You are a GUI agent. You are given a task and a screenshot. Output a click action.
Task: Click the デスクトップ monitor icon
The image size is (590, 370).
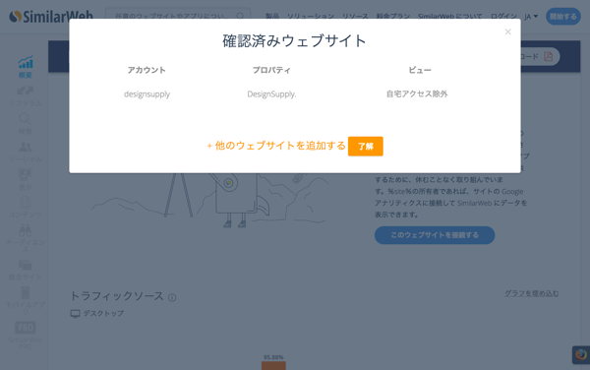point(76,314)
